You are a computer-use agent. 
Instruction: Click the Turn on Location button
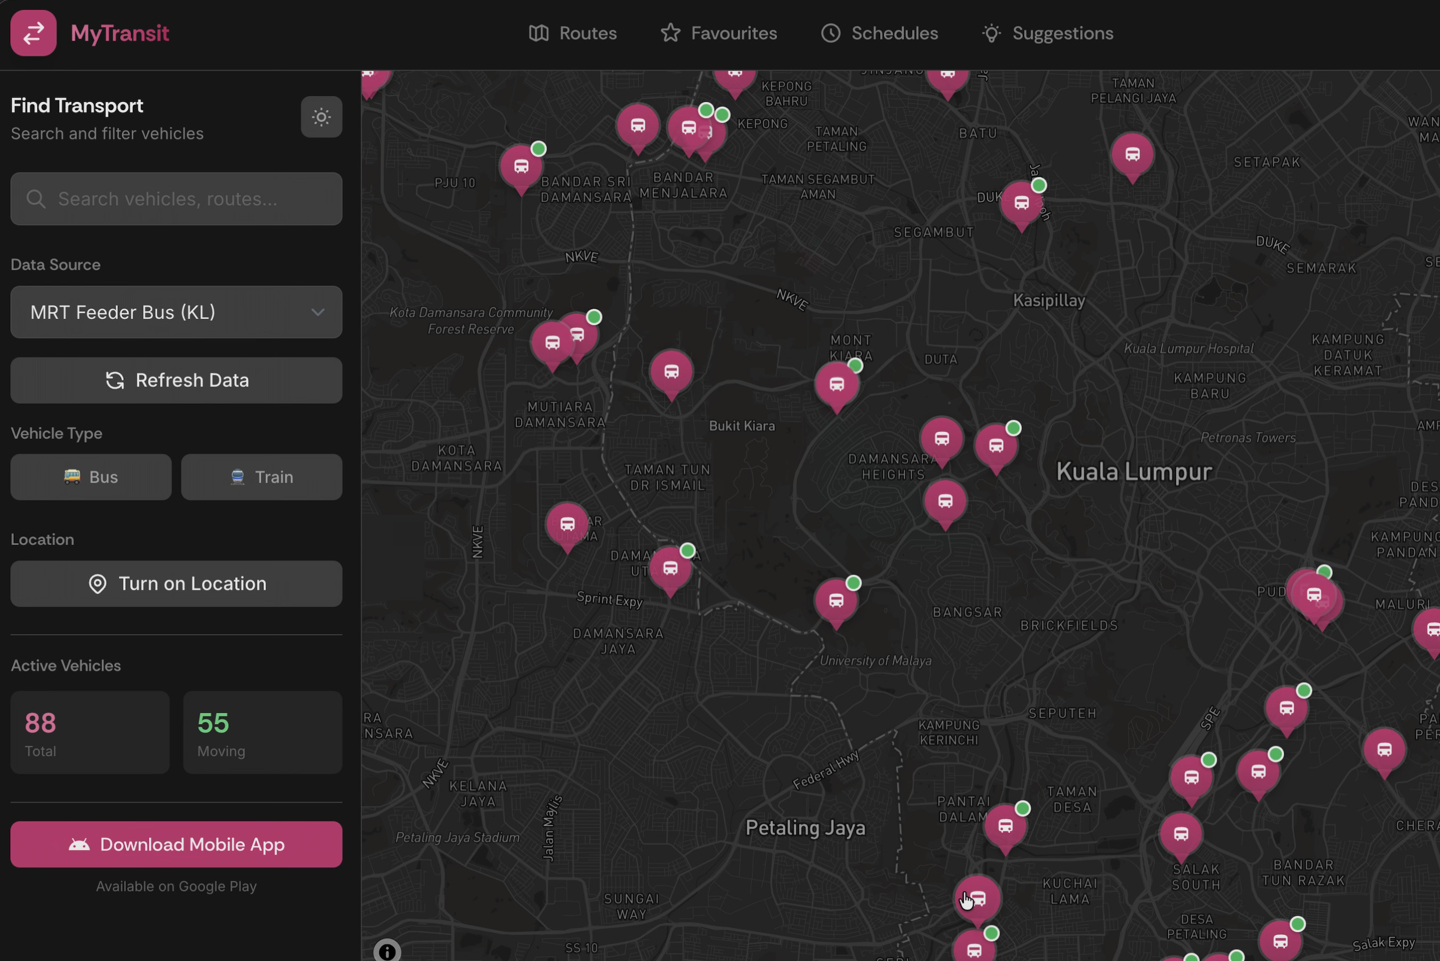(x=176, y=583)
